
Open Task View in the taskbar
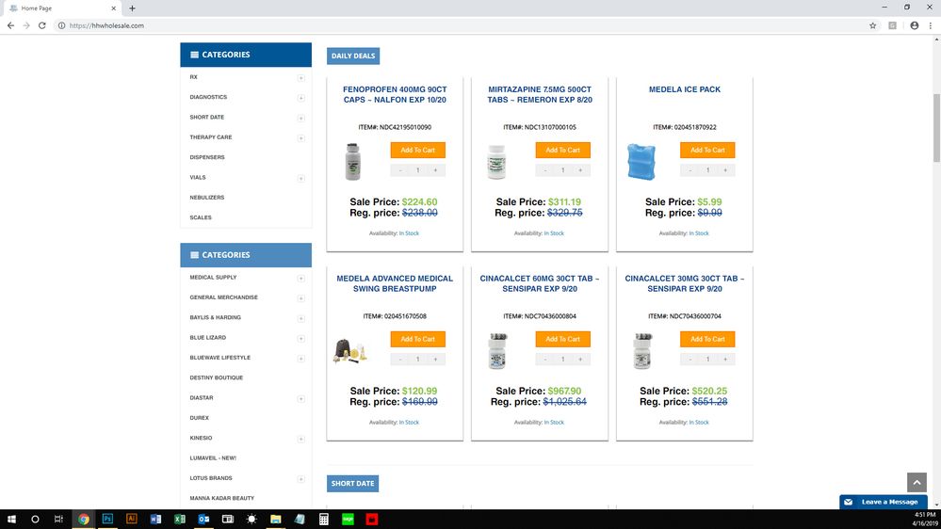pyautogui.click(x=58, y=519)
